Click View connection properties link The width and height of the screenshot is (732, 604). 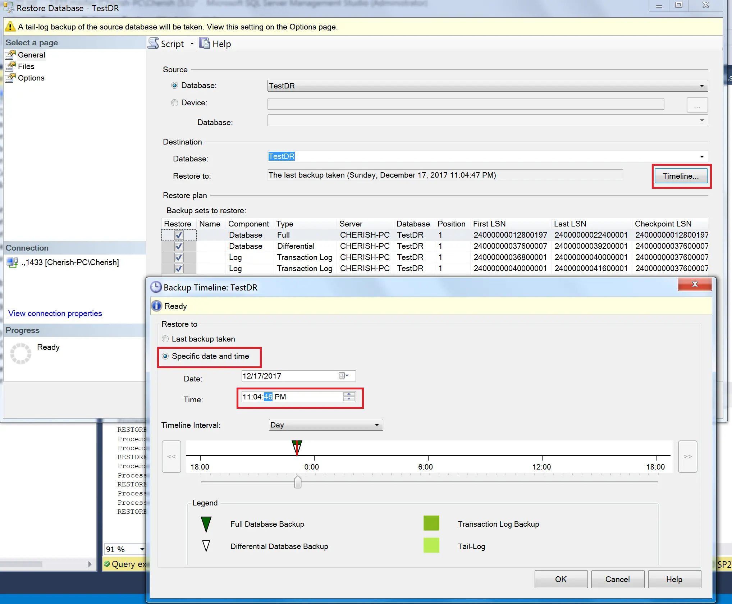55,314
